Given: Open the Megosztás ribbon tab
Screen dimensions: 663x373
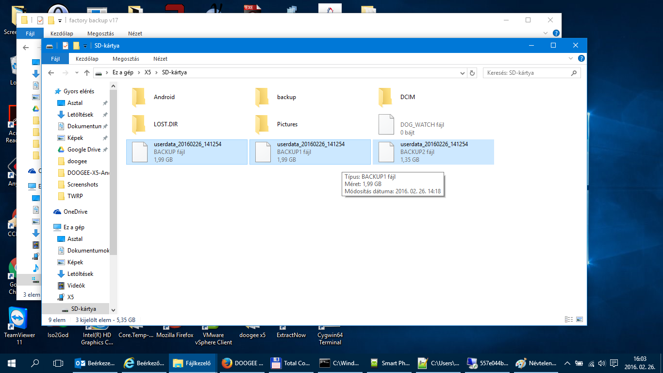Looking at the screenshot, I should (x=126, y=59).
